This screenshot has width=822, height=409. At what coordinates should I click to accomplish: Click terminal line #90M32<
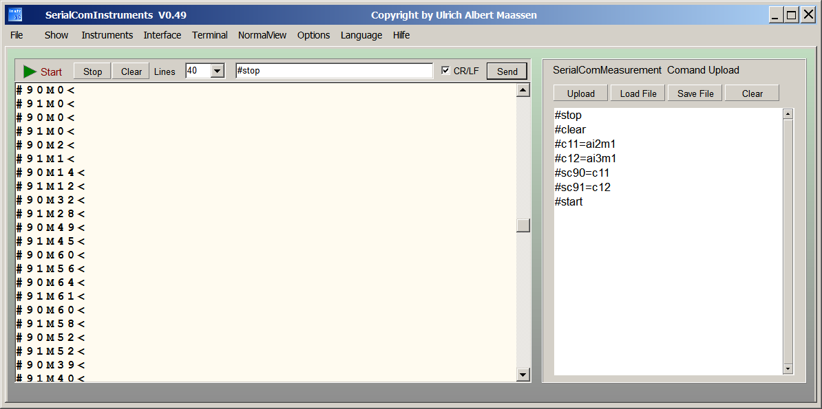51,199
